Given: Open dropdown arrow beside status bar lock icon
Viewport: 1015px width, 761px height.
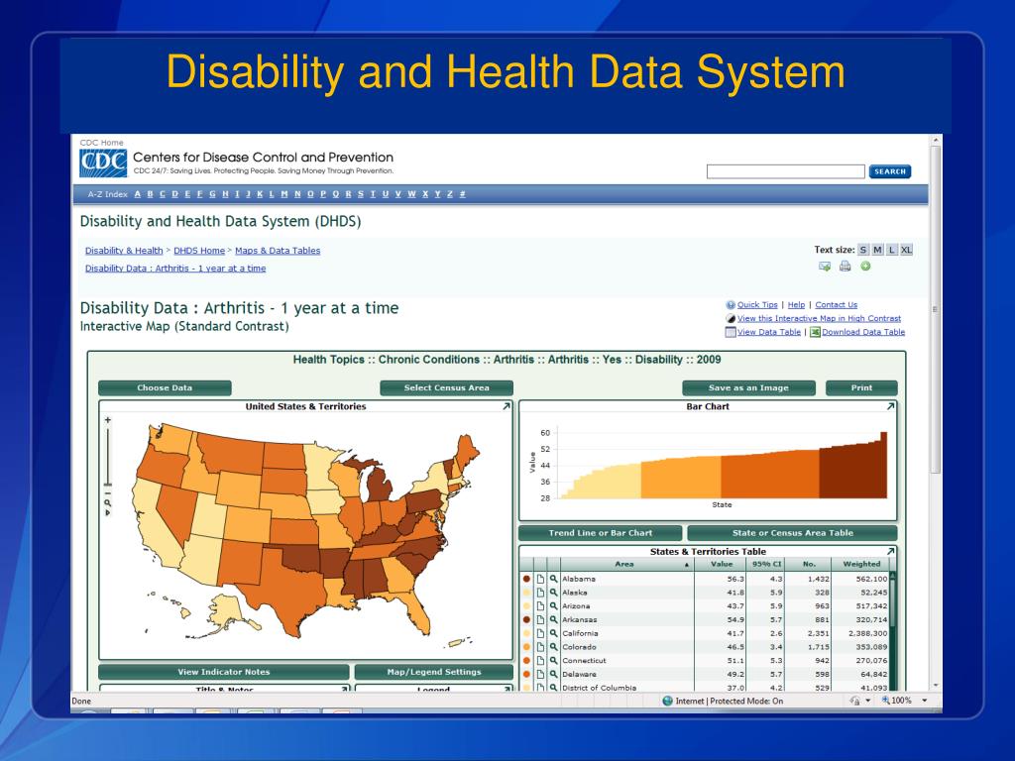Looking at the screenshot, I should coord(868,701).
